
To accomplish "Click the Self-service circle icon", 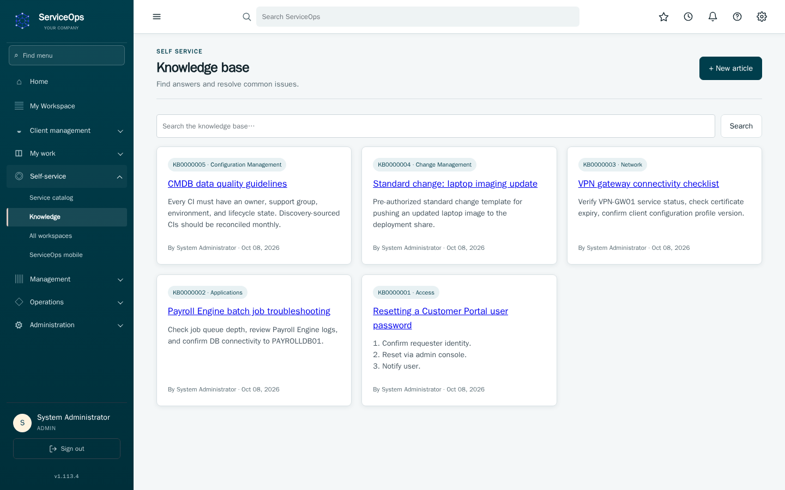I will pyautogui.click(x=19, y=176).
